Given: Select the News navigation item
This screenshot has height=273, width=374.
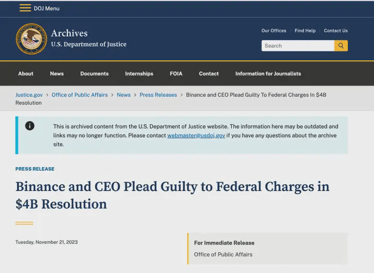Looking at the screenshot, I should [x=57, y=74].
